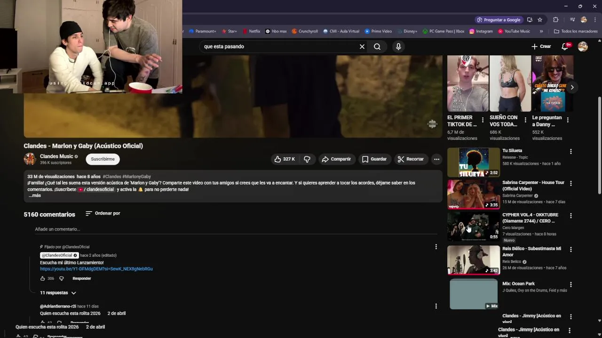Open options for Le preguntan a Danny short
Screen dimensions: 602x338
coord(568,120)
